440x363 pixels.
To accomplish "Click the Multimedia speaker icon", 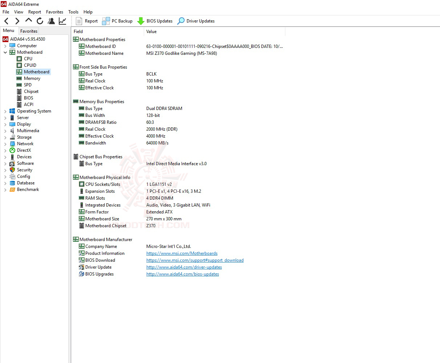I will coord(12,131).
